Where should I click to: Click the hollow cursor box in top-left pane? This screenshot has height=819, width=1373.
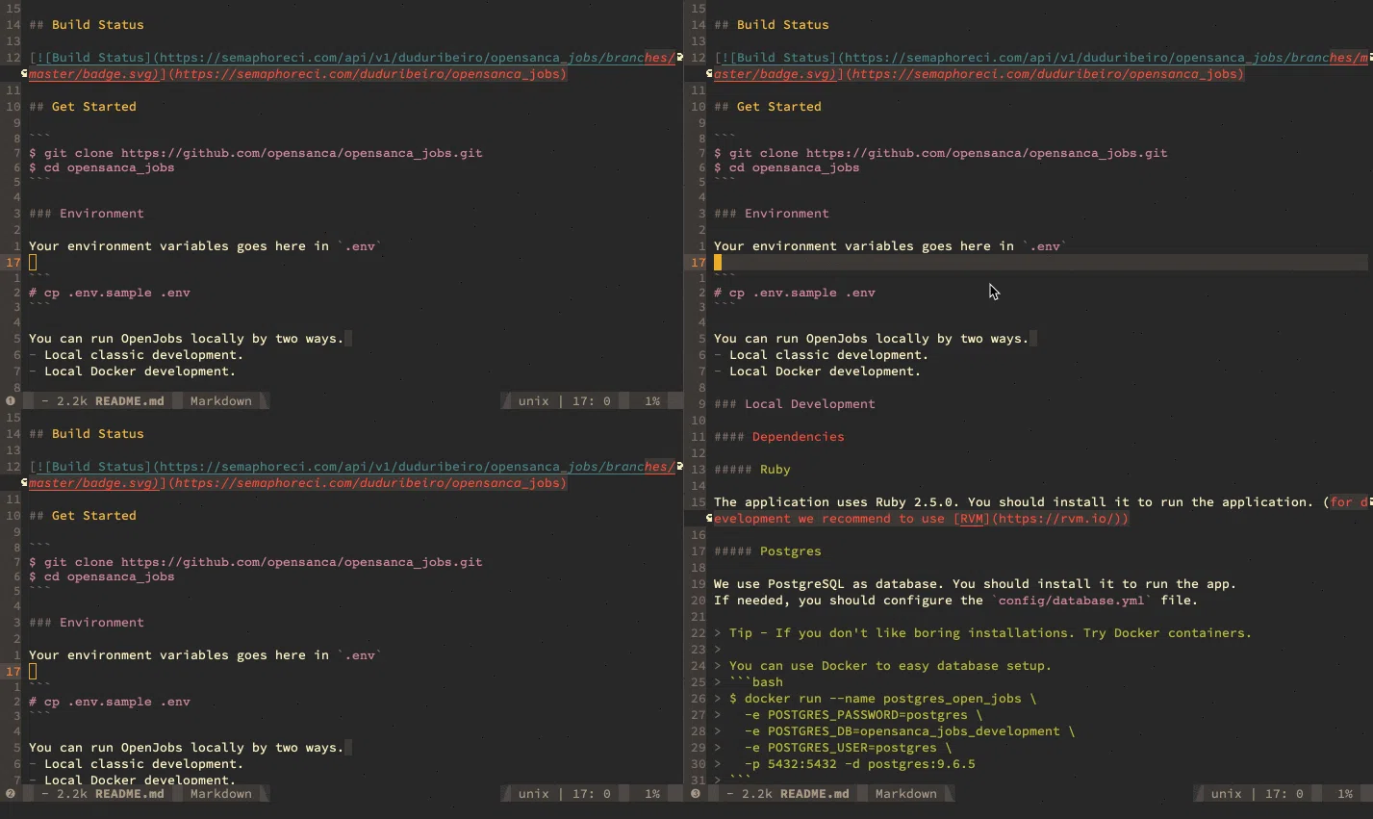point(33,262)
